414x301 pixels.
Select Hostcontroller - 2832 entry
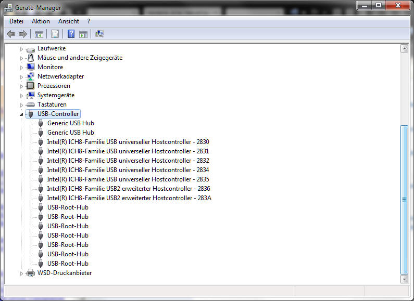(x=128, y=161)
